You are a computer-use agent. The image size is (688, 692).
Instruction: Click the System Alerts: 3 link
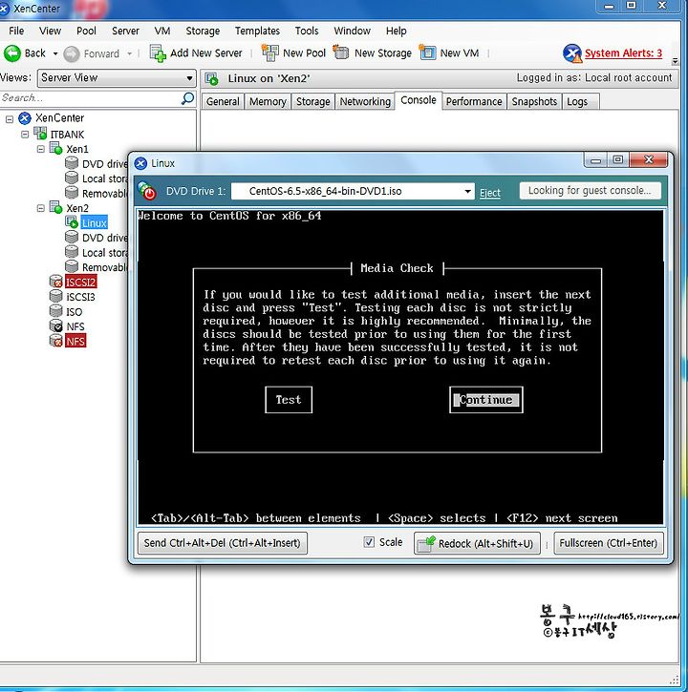(623, 52)
